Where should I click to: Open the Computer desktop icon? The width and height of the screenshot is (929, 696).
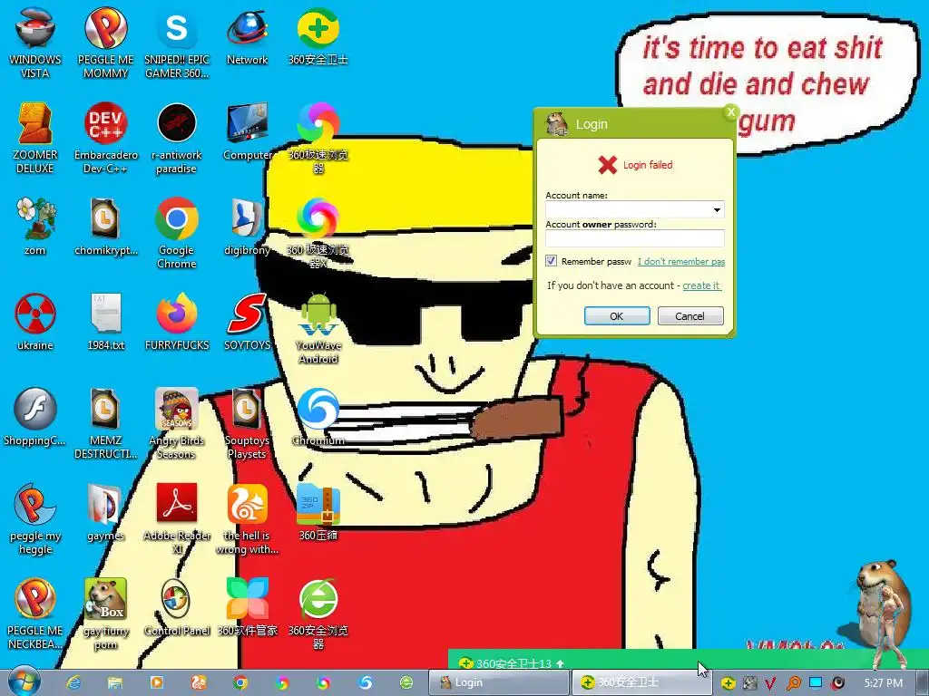coord(247,131)
